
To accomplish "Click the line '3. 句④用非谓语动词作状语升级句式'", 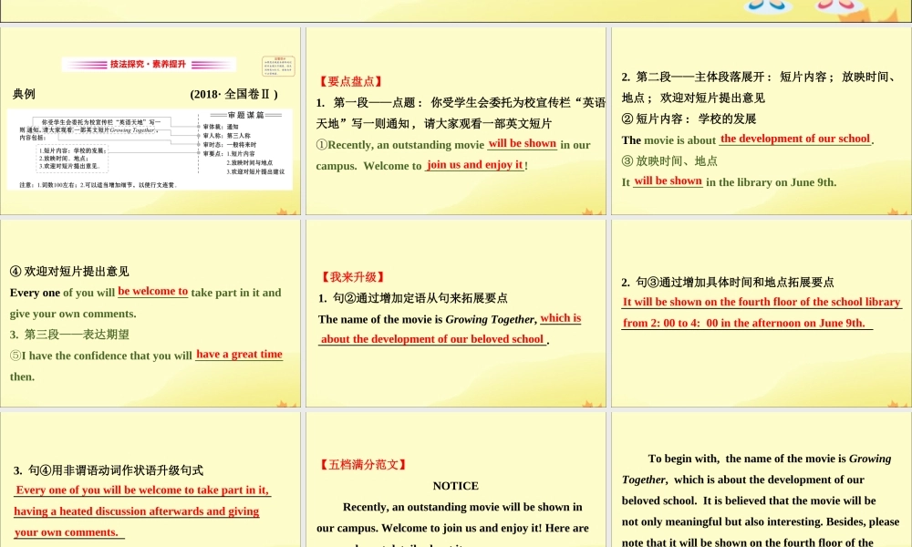I will [x=109, y=470].
